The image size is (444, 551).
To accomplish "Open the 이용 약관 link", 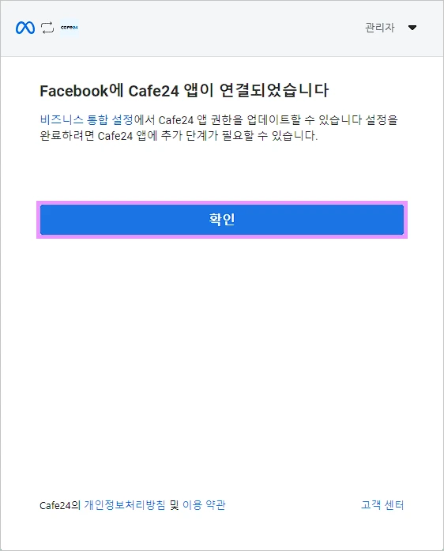I will [204, 505].
